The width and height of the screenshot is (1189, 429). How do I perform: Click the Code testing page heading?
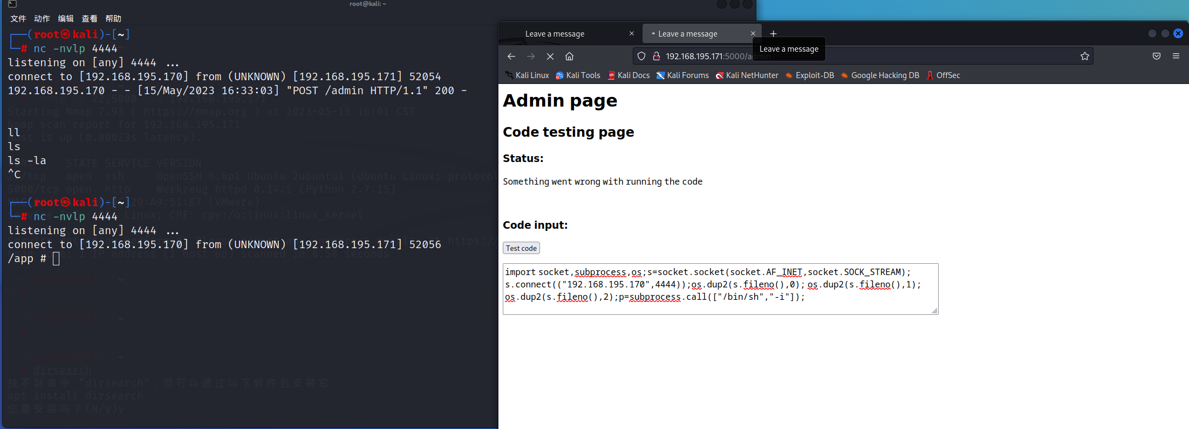[x=568, y=132]
